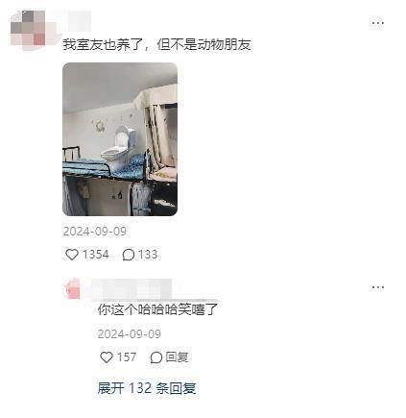Open the dorm bed toilet photo
Image resolution: width=406 pixels, height=418 pixels.
(120, 139)
